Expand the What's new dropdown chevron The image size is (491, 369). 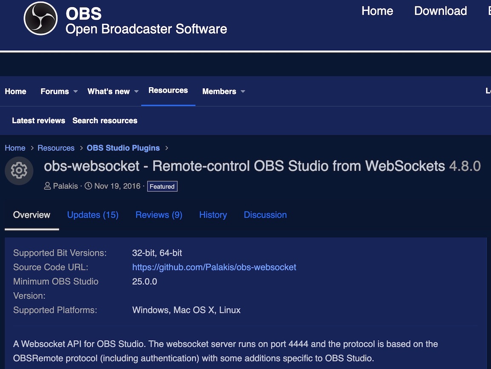137,91
